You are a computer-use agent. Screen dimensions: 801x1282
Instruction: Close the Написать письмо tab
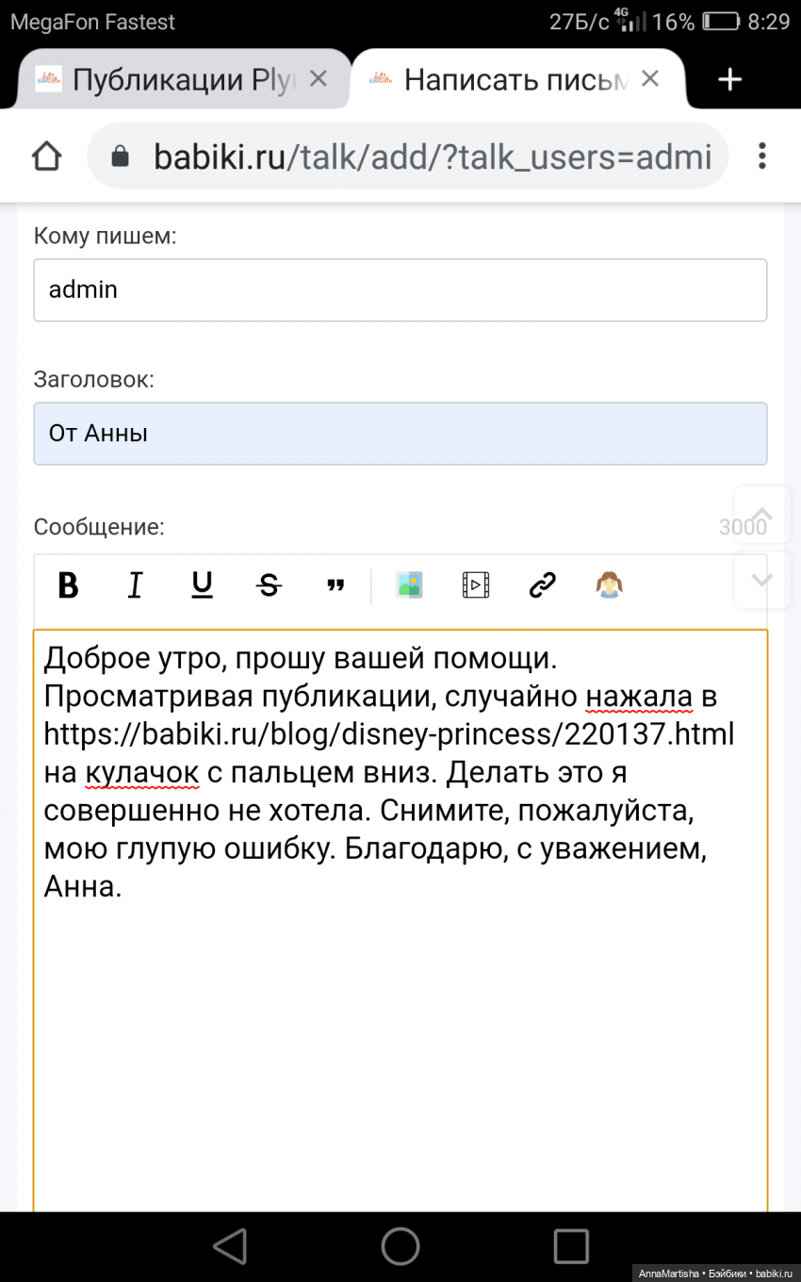coord(650,79)
